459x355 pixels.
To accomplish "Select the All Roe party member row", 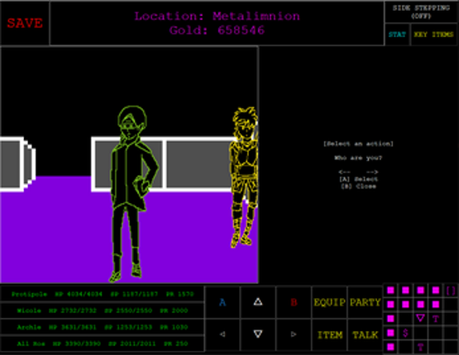I will coord(103,343).
